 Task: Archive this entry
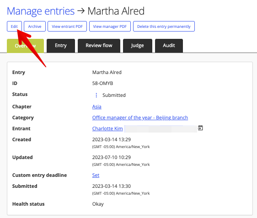click(x=35, y=27)
